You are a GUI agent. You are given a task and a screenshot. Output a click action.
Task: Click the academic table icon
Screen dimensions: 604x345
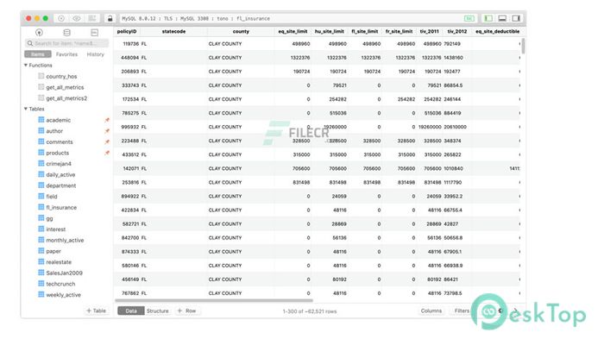point(41,120)
